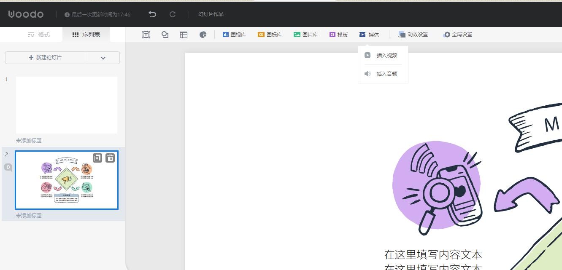Click the text box insert icon
The width and height of the screenshot is (562, 270).
(146, 35)
